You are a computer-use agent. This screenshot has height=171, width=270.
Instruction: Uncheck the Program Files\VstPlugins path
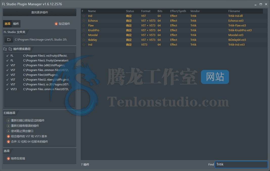click(x=7, y=75)
